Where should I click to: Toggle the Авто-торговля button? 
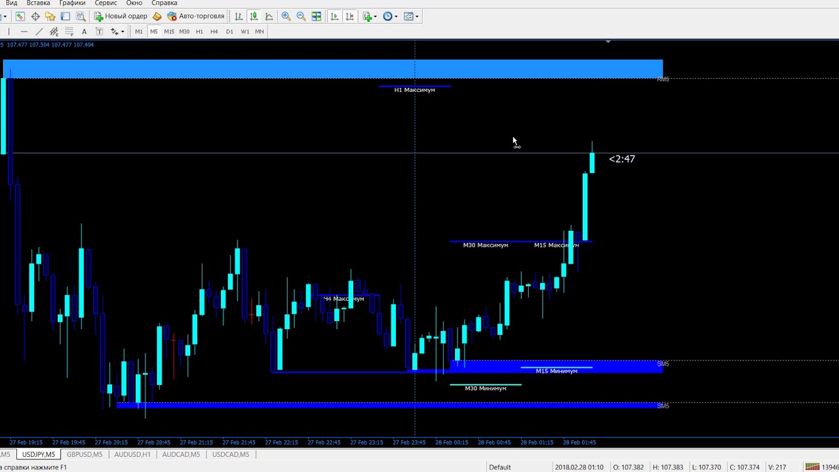pyautogui.click(x=196, y=16)
